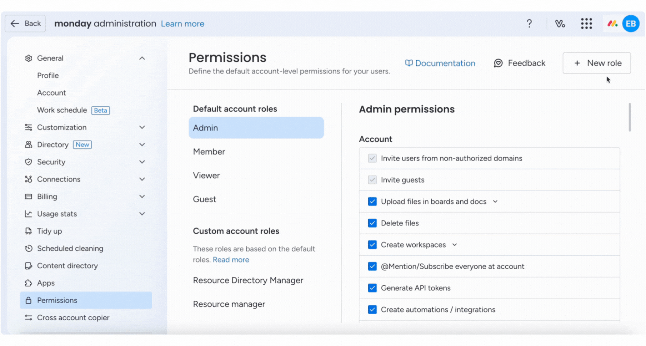Screen dimensions: 646x346
Task: Uncheck Upload files in boards and docs
Action: tap(372, 202)
